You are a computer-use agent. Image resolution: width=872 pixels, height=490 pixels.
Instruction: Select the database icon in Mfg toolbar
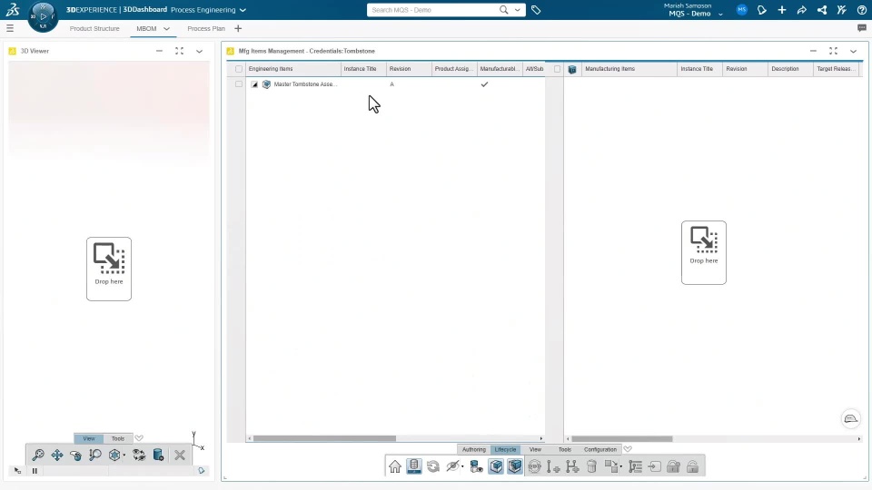tap(414, 466)
